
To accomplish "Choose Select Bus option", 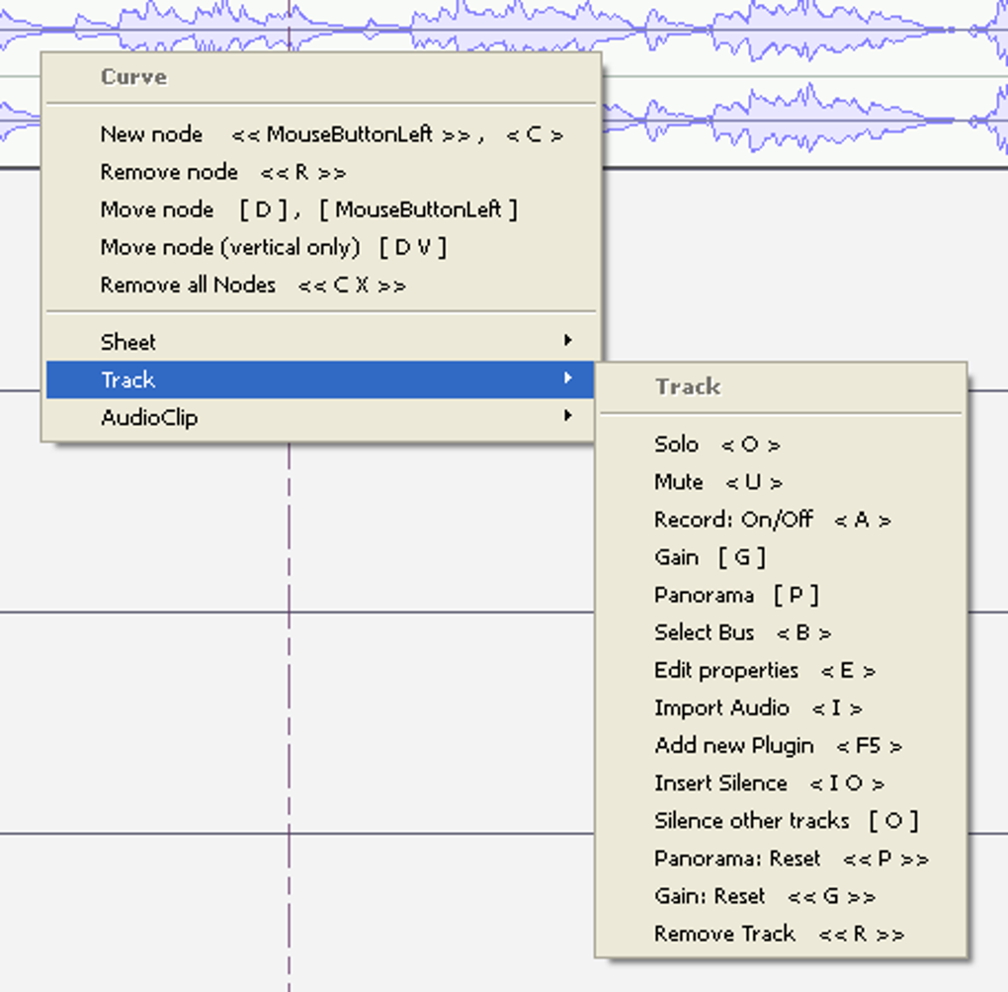I will pos(781,632).
